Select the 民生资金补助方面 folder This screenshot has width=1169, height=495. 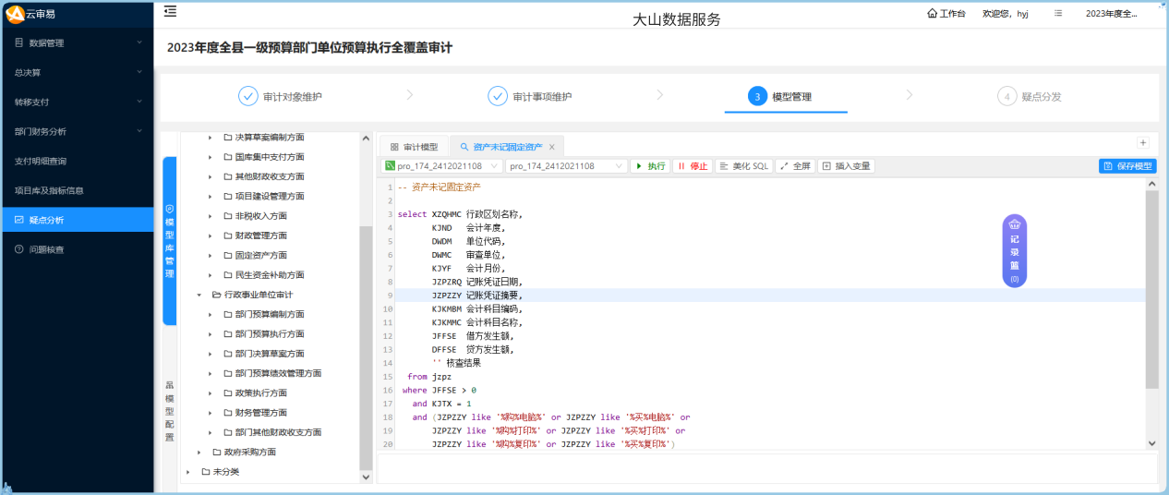click(263, 275)
